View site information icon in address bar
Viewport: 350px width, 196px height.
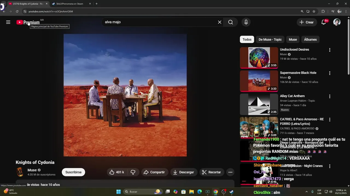25,11
